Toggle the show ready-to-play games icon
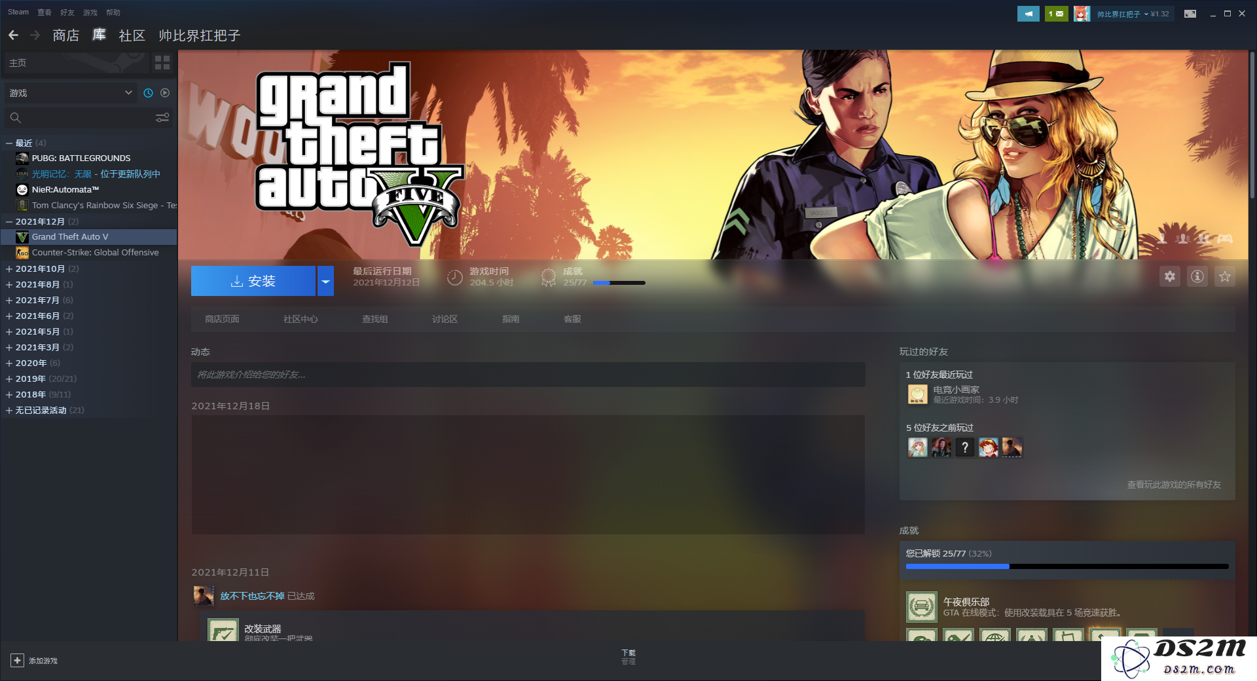Image resolution: width=1257 pixels, height=681 pixels. (x=165, y=93)
